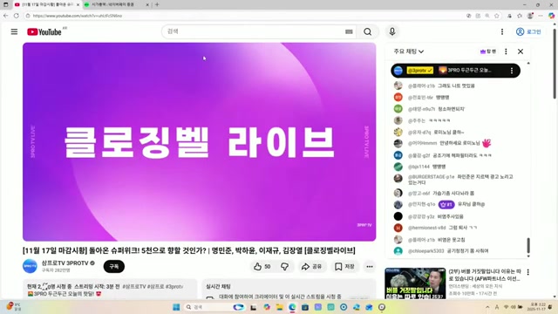Open the browser profile avatar
Viewport: 558px width, 314px height.
coord(530,16)
